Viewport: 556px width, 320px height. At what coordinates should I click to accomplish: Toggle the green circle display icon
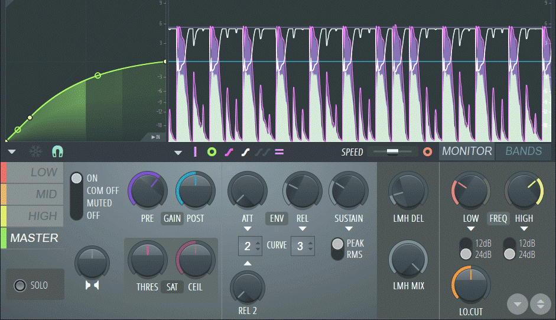coord(212,152)
